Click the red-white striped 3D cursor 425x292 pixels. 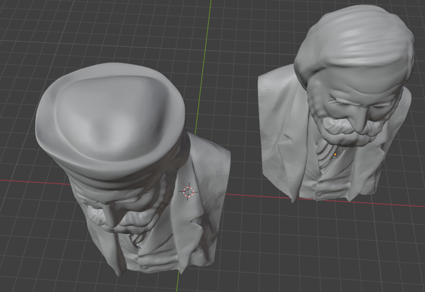pos(188,192)
